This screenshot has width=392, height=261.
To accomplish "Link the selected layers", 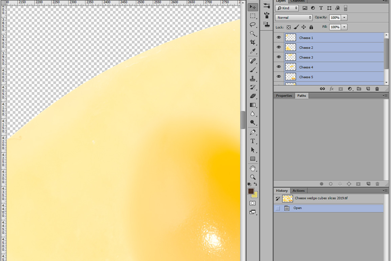I will click(x=322, y=89).
